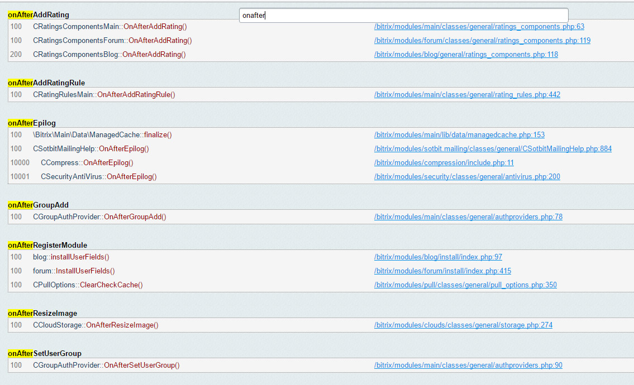Click CSecurityAntiVirus::OnAfterEpilog() handler text
Screen dimensions: 634x385
(x=99, y=176)
